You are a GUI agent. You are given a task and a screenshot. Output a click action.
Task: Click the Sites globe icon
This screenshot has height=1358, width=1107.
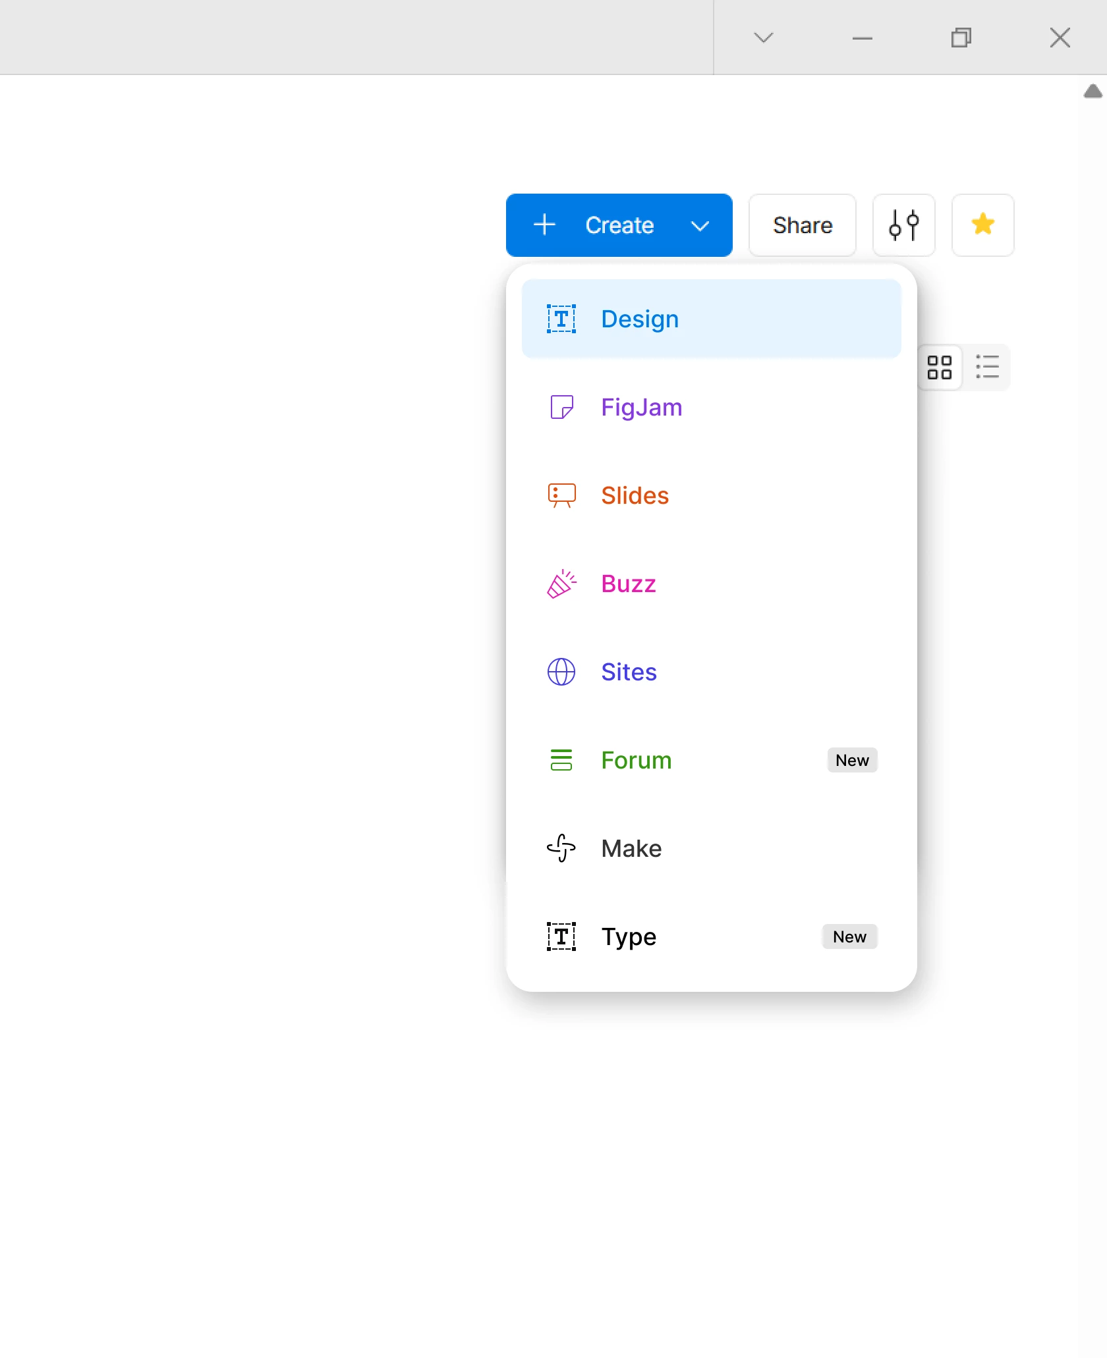(561, 672)
